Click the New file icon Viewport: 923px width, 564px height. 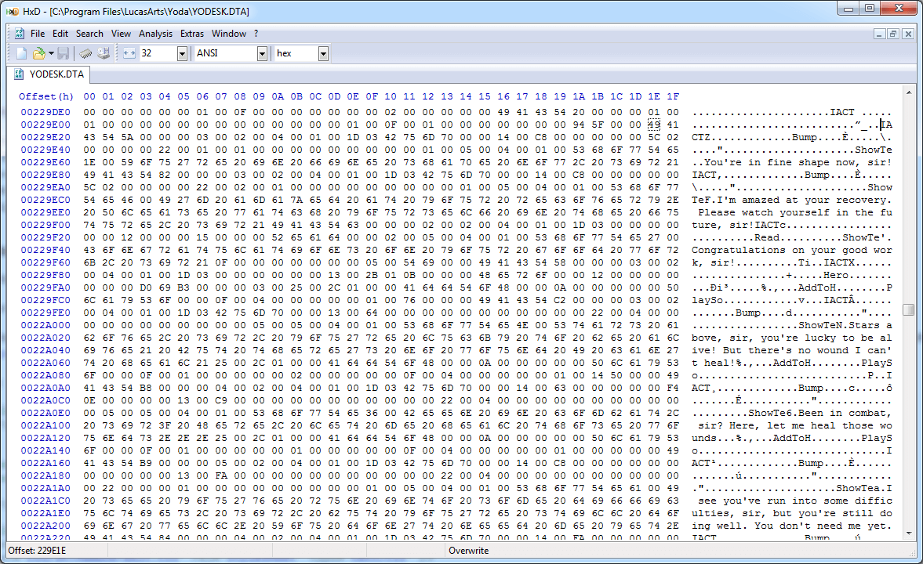21,53
